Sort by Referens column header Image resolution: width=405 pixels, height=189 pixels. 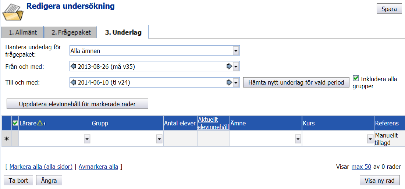[387, 124]
